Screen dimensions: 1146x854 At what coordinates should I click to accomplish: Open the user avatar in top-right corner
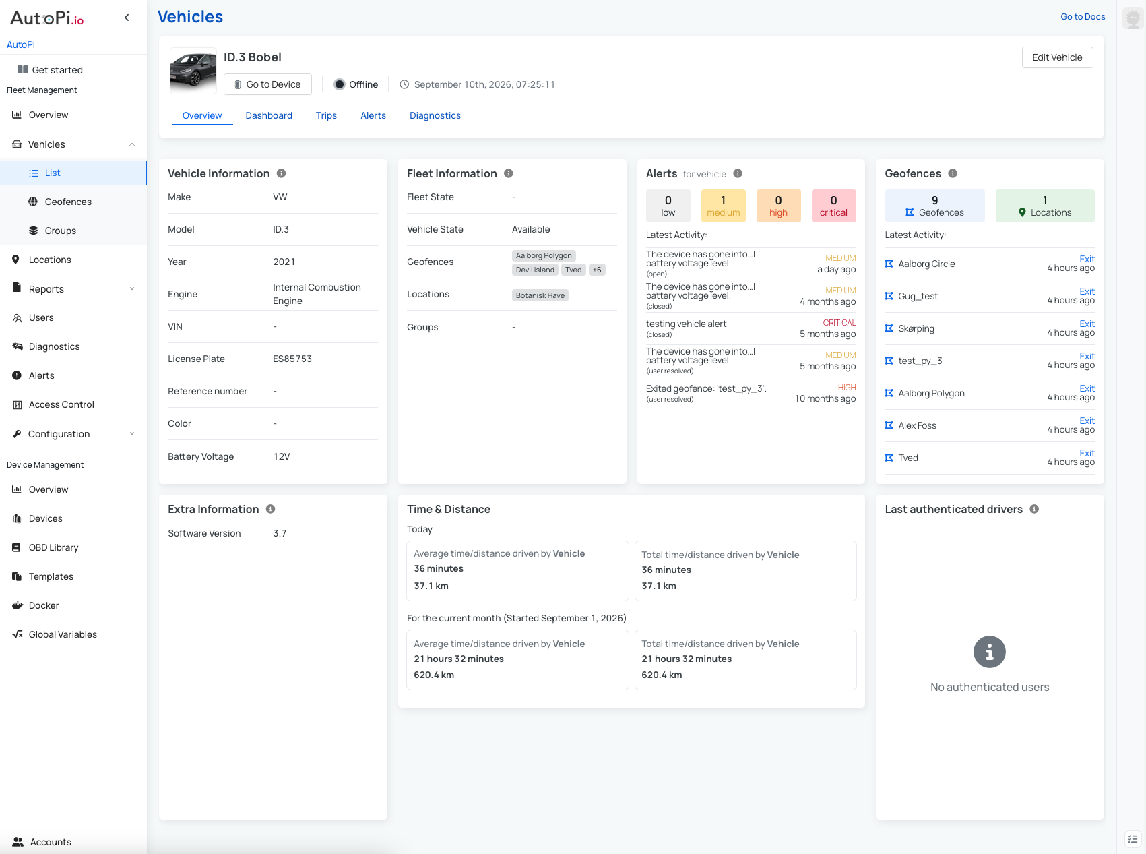1133,18
